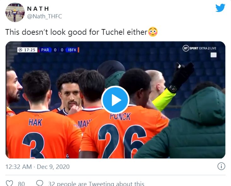Viewport: 231px width, 186px height.
Task: Click the white rectangle in the video corner
Action: (213, 55)
